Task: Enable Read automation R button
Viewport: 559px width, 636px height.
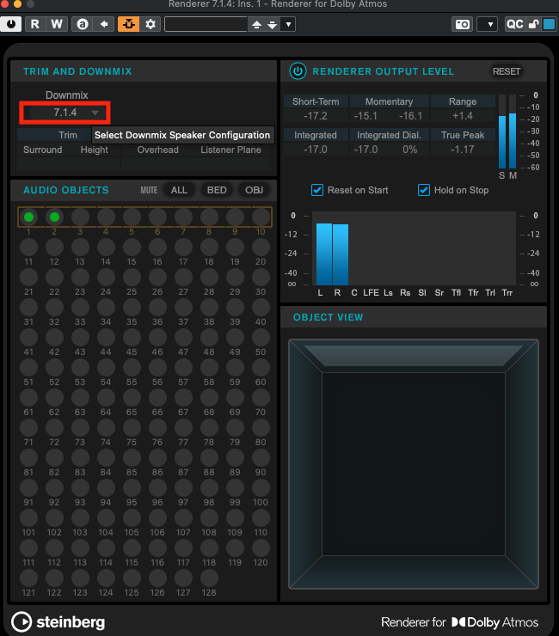Action: pos(35,24)
